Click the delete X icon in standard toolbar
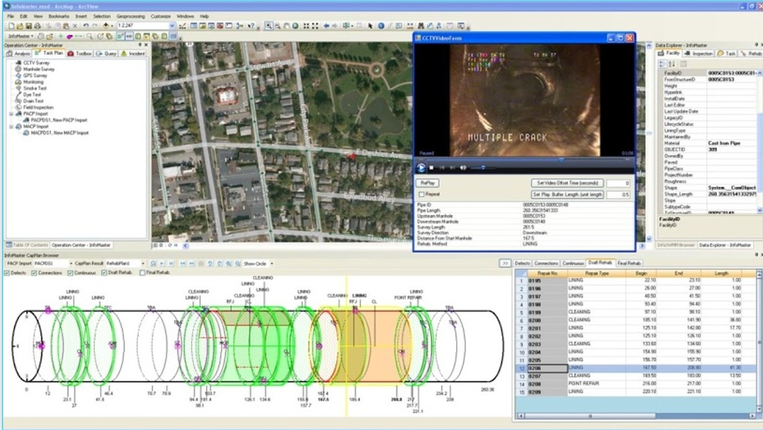Image resolution: width=763 pixels, height=430 pixels. (75, 26)
